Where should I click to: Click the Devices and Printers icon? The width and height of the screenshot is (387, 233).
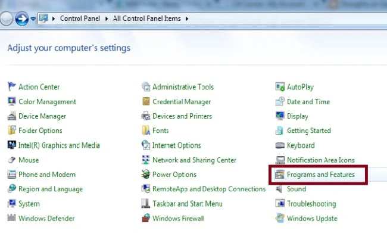click(146, 116)
